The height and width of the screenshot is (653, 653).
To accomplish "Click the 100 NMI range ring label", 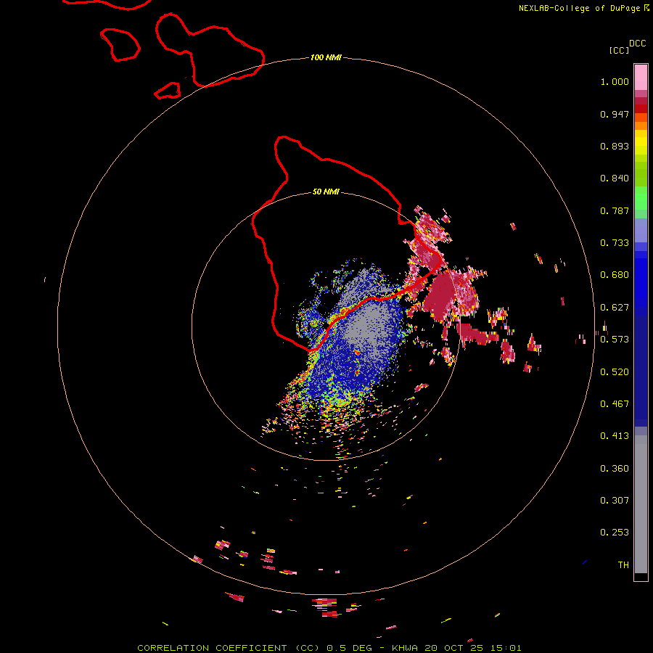I will [326, 57].
